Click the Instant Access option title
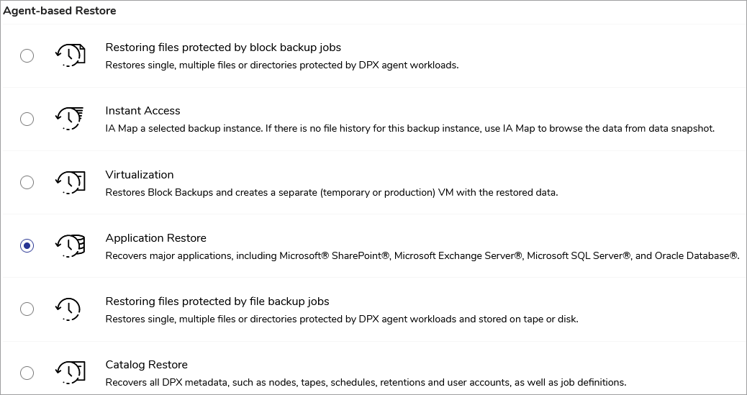The height and width of the screenshot is (395, 747). [x=142, y=111]
